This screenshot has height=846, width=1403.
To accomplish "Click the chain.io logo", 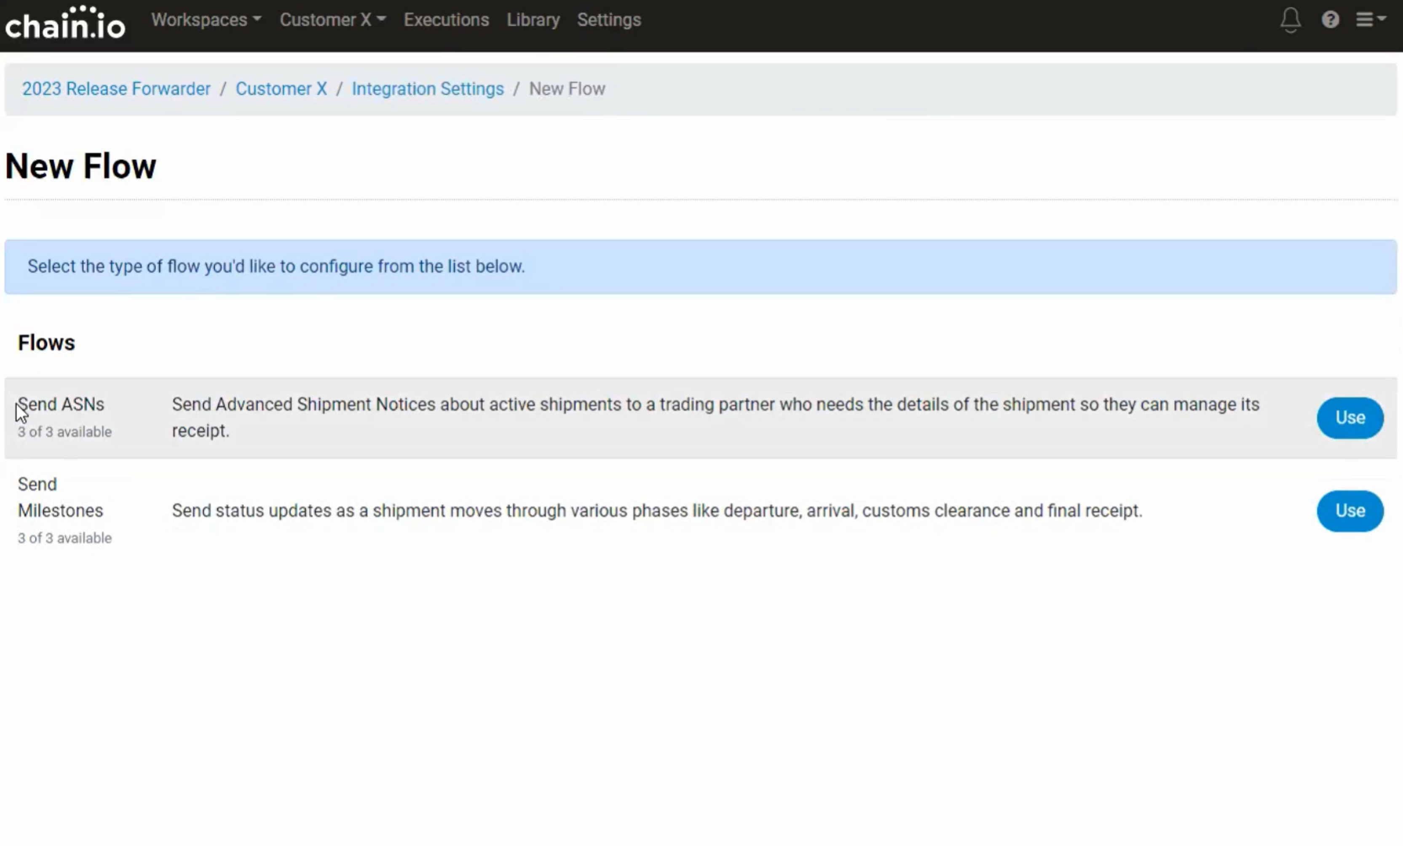I will [x=65, y=23].
